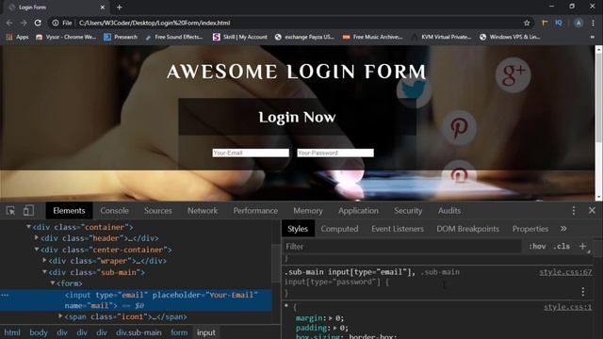Open the style.css:1 source link
The width and height of the screenshot is (603, 339).
tap(567, 307)
